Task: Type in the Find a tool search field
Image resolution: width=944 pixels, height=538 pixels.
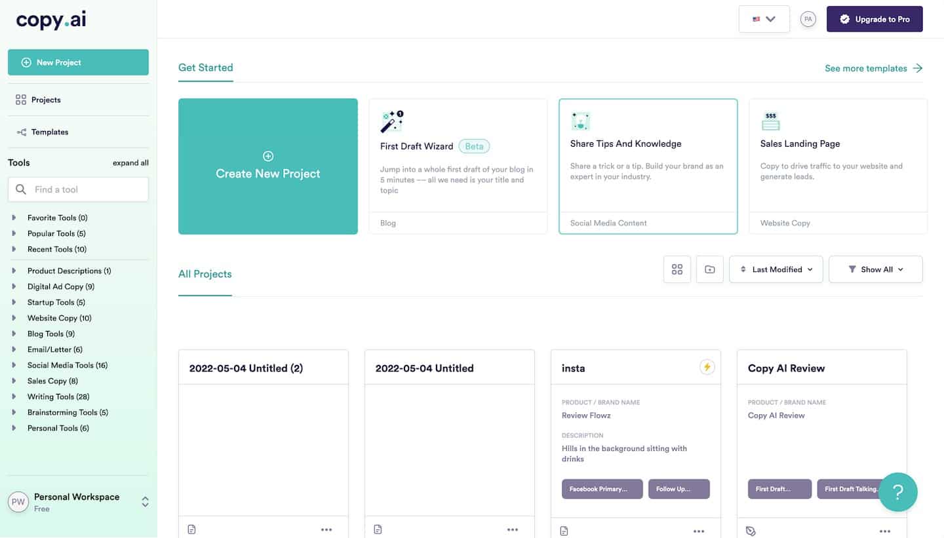Action: (x=78, y=189)
